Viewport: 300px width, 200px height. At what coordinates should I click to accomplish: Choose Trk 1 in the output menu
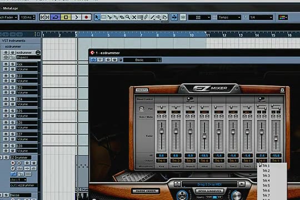click(266, 166)
